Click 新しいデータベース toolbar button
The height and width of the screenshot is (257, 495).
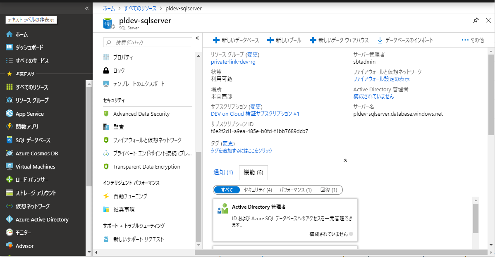236,40
